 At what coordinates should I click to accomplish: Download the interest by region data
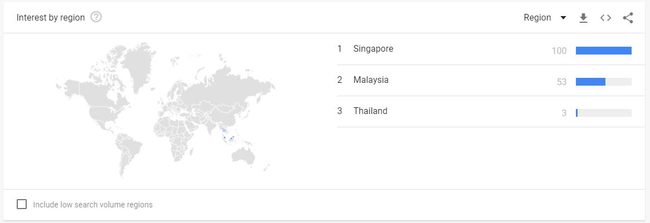coord(583,18)
